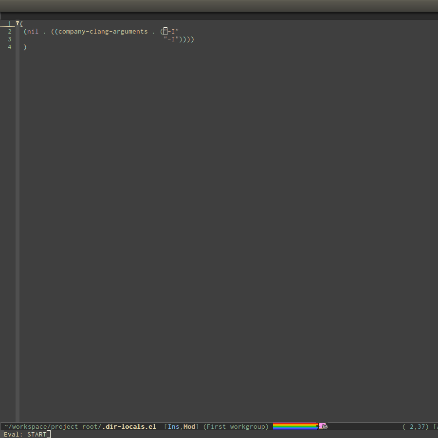
Task: Click the "-I" string on line 3
Action: 171,39
